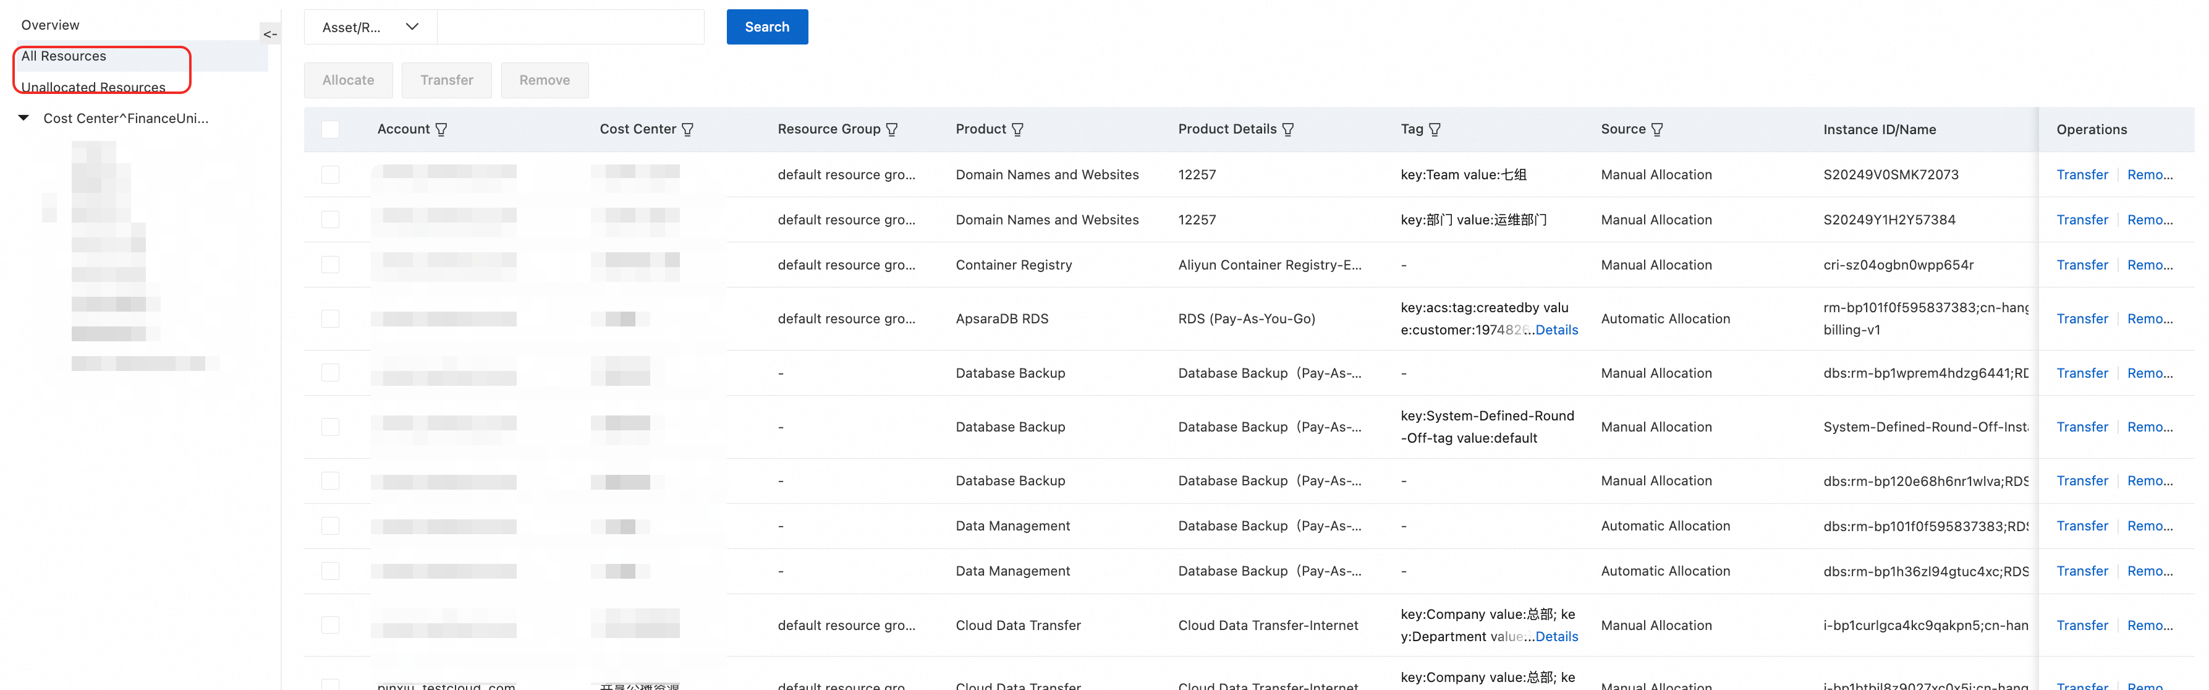The height and width of the screenshot is (690, 2209).
Task: Open the Resource Group filter icon
Action: [x=892, y=130]
